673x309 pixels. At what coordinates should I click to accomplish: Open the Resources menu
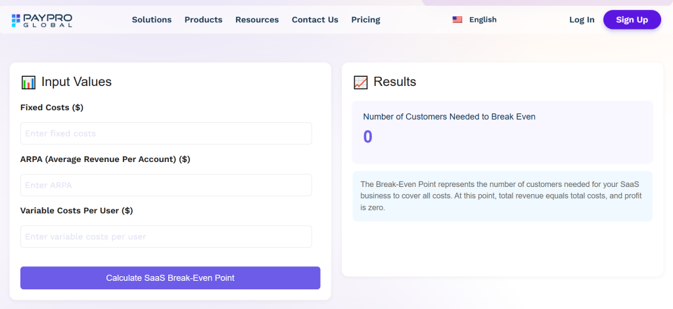[257, 20]
